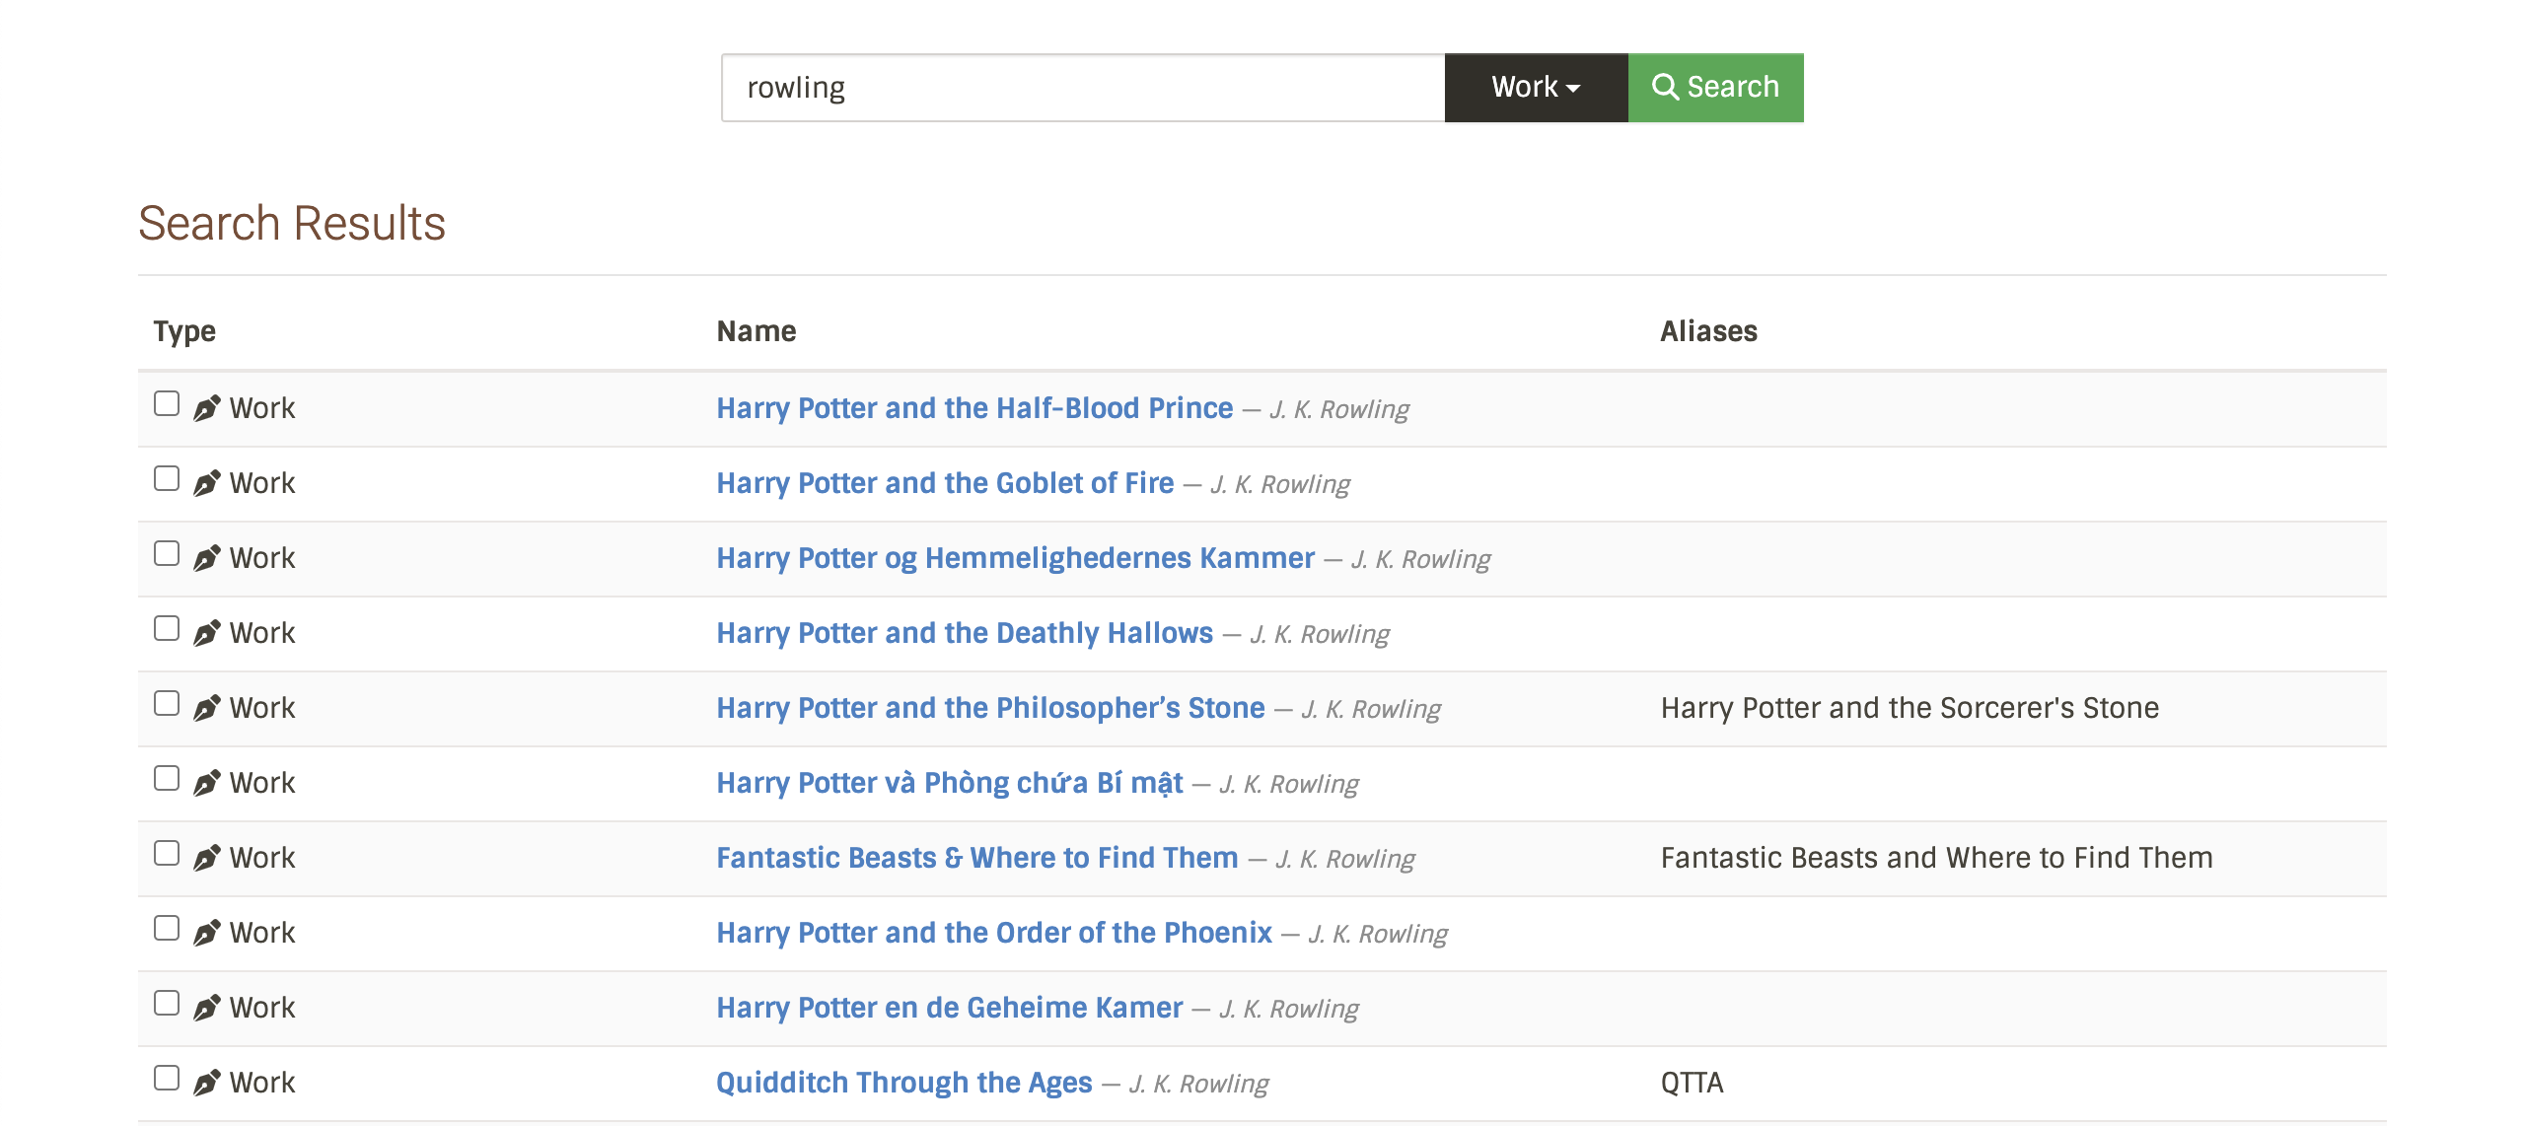Click the 'Search Results' heading
The height and width of the screenshot is (1126, 2523).
(292, 223)
